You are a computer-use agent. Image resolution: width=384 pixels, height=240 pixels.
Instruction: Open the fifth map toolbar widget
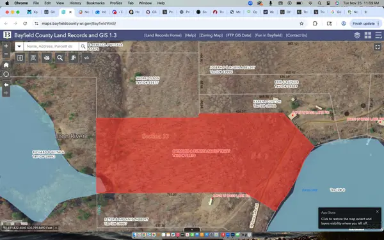(x=73, y=58)
